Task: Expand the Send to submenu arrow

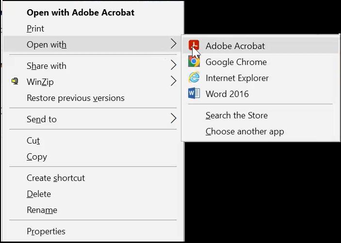Action: coord(173,118)
